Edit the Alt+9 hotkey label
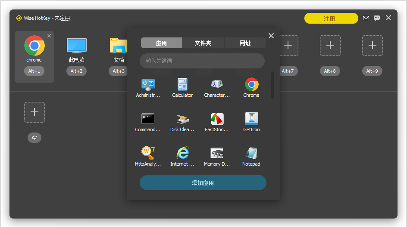Image resolution: width=407 pixels, height=228 pixels. (x=372, y=71)
